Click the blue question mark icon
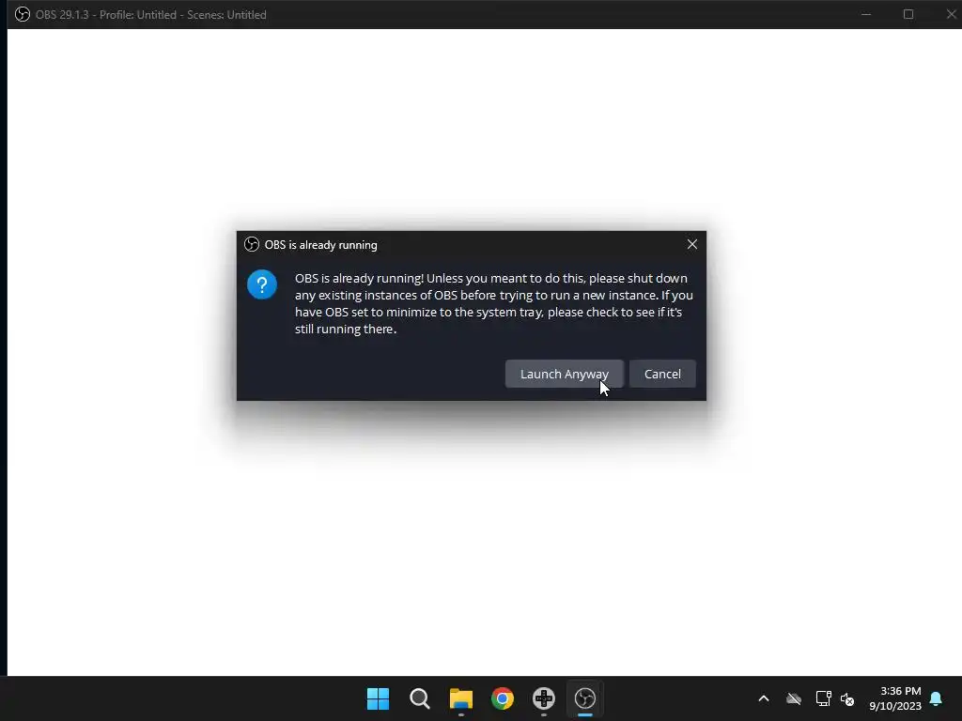This screenshot has width=962, height=721. (262, 284)
